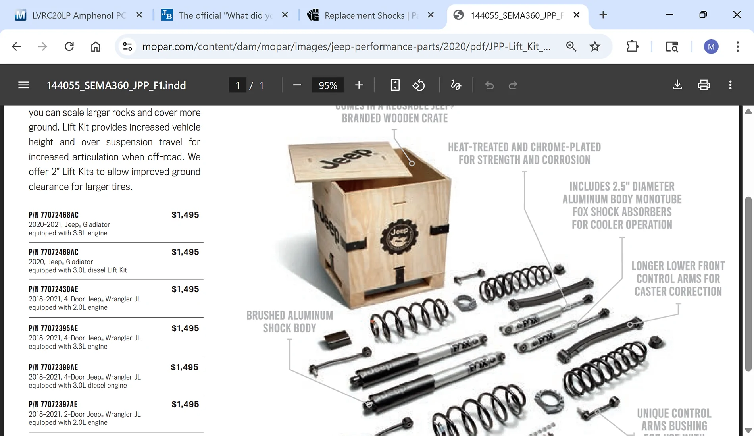Open the Extensions puzzle icon
The height and width of the screenshot is (436, 754).
click(x=632, y=47)
